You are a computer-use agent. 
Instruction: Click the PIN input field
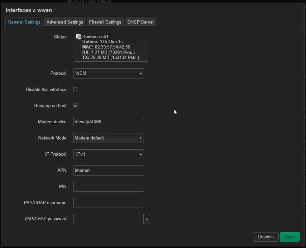tap(108, 187)
